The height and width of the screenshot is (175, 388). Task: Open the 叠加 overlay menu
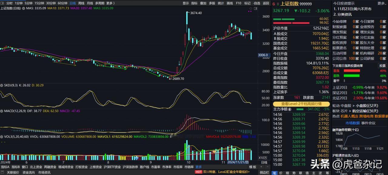203,3
